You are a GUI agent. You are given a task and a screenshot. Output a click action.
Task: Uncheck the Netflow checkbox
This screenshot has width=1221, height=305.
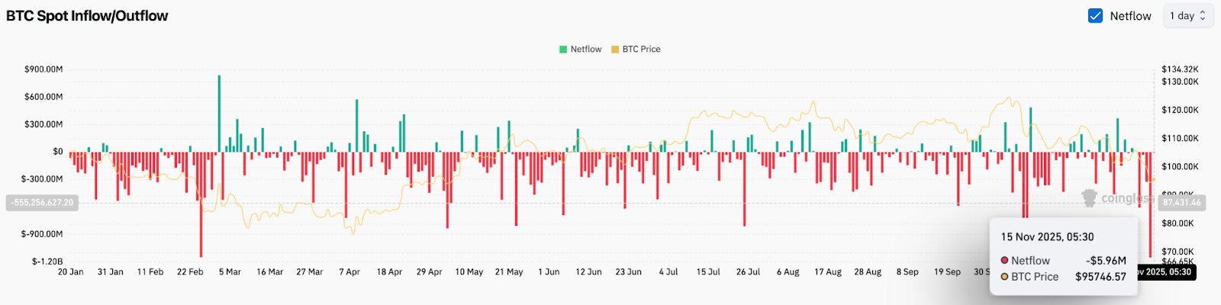pyautogui.click(x=1095, y=16)
